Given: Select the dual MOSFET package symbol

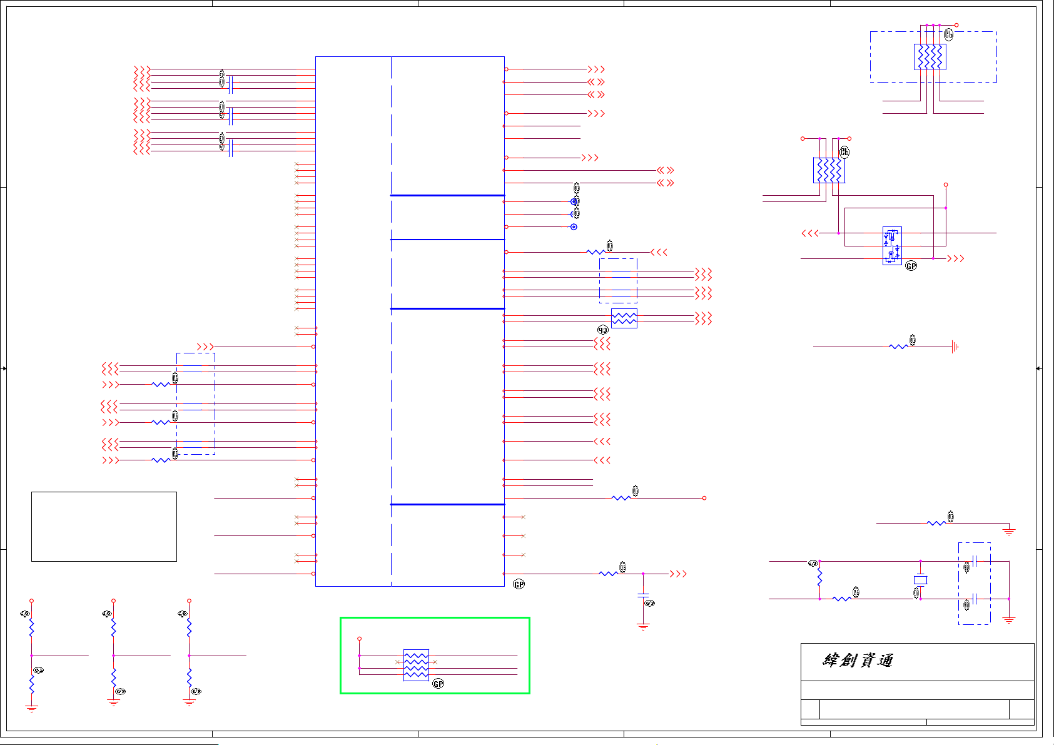Looking at the screenshot, I should point(892,246).
